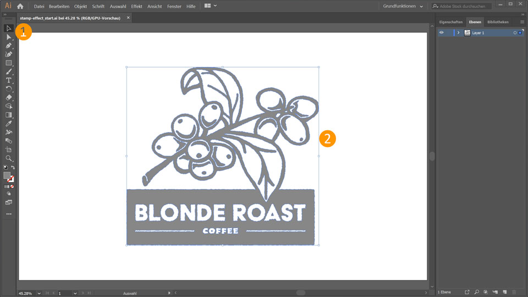Open the Schrift menu
The height and width of the screenshot is (297, 528).
[98, 7]
